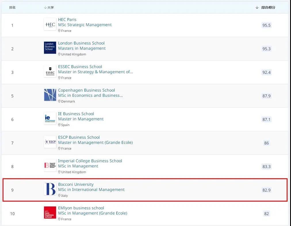Click the 95.5 score for HEC Paris
The height and width of the screenshot is (226, 291).
point(266,25)
